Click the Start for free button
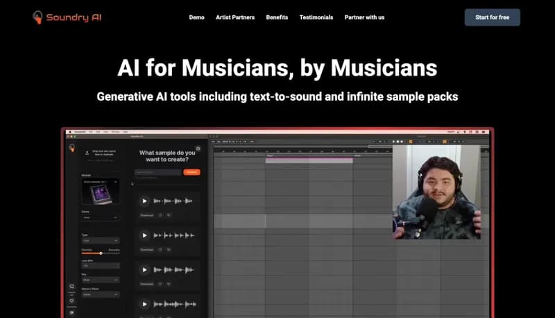This screenshot has width=555, height=318. pyautogui.click(x=492, y=17)
